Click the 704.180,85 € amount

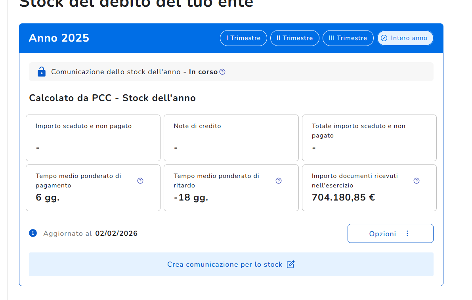click(x=343, y=197)
